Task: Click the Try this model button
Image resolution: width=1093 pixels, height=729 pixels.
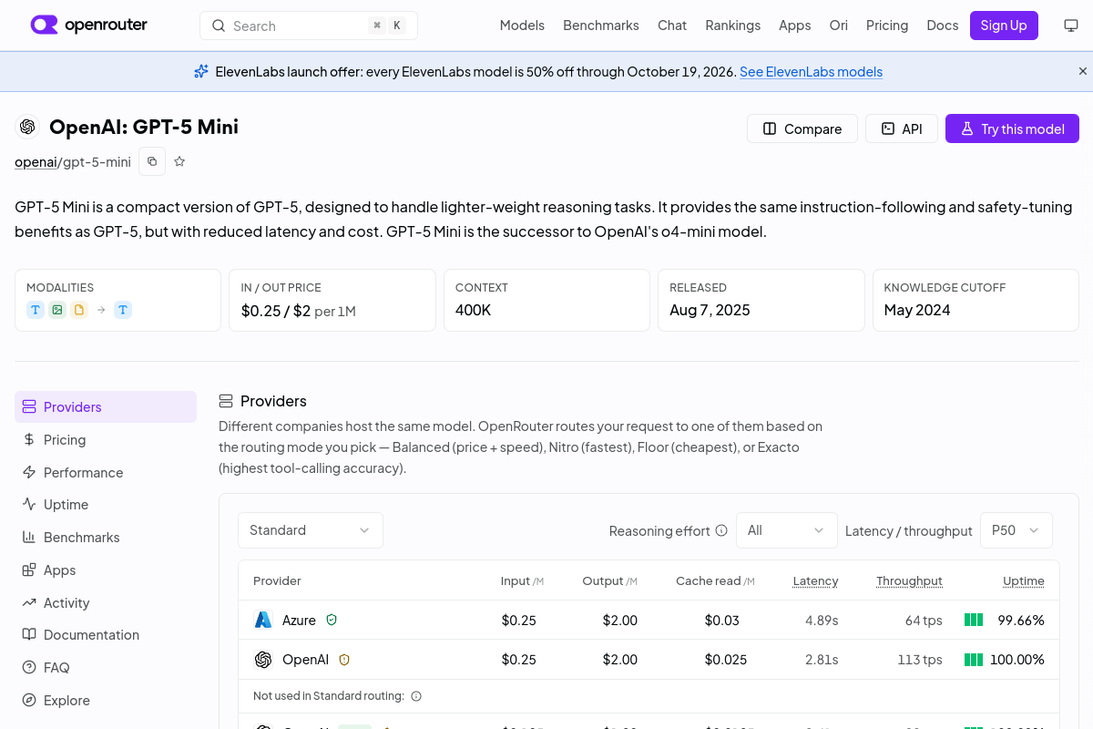Action: [x=1012, y=128]
